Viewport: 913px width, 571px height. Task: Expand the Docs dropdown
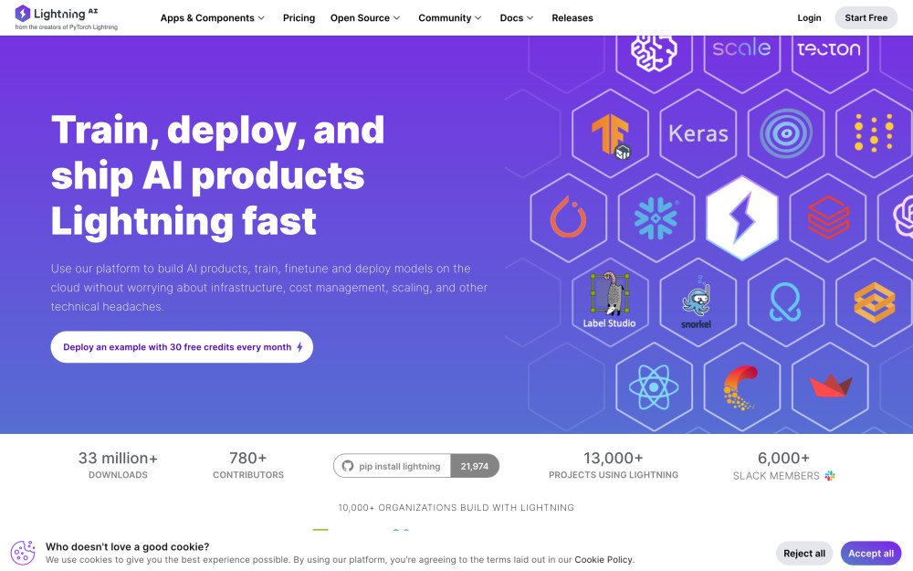coord(517,18)
